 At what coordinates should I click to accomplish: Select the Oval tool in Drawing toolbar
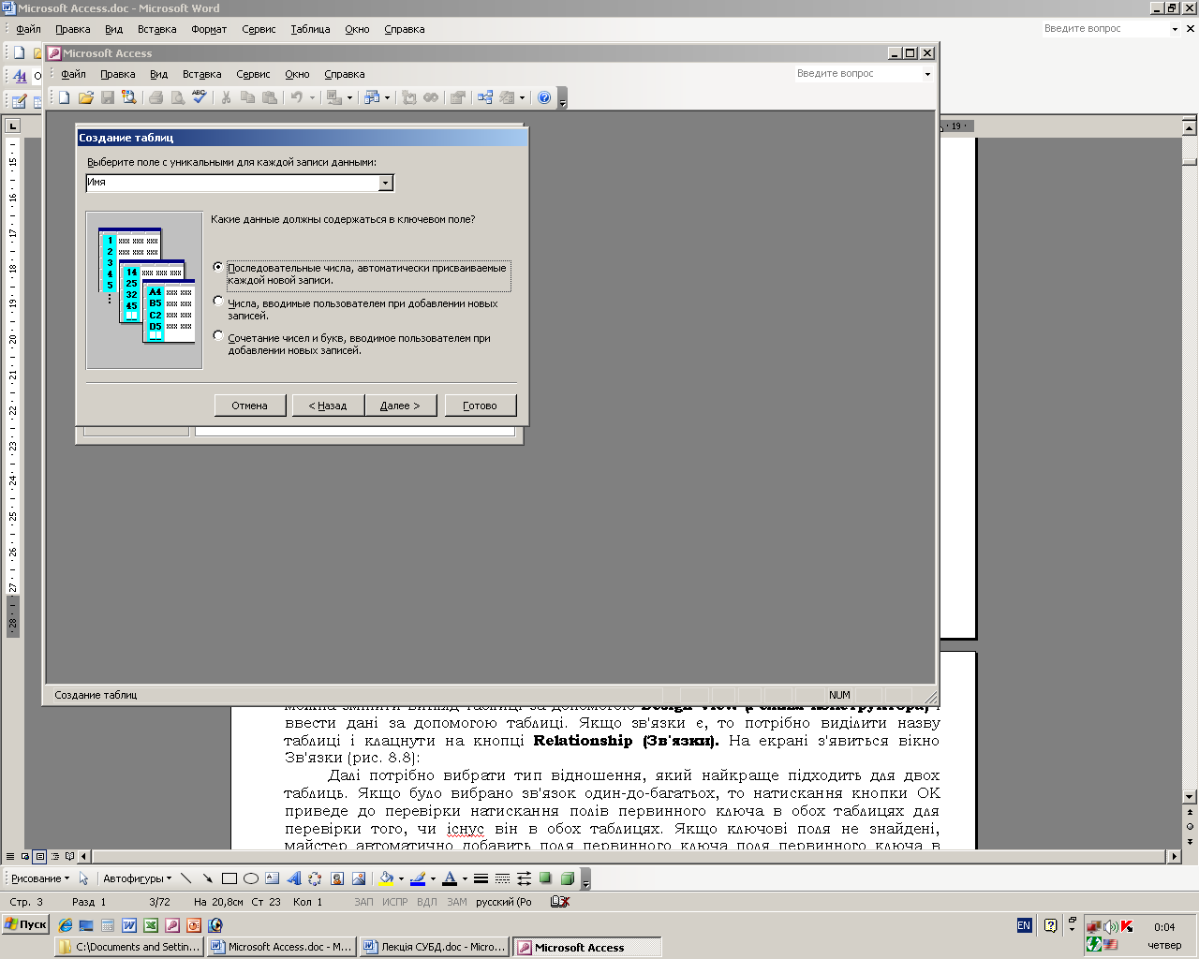coord(251,878)
